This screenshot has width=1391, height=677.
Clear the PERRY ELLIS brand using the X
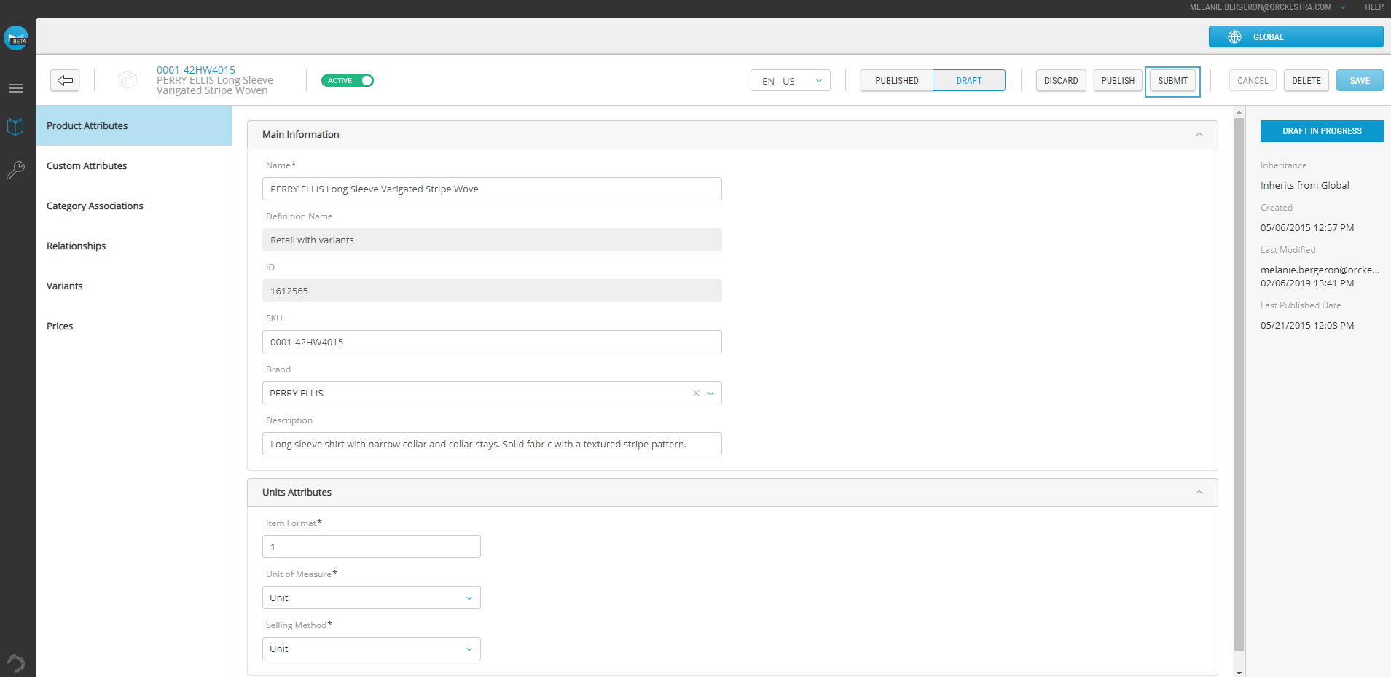coord(695,393)
